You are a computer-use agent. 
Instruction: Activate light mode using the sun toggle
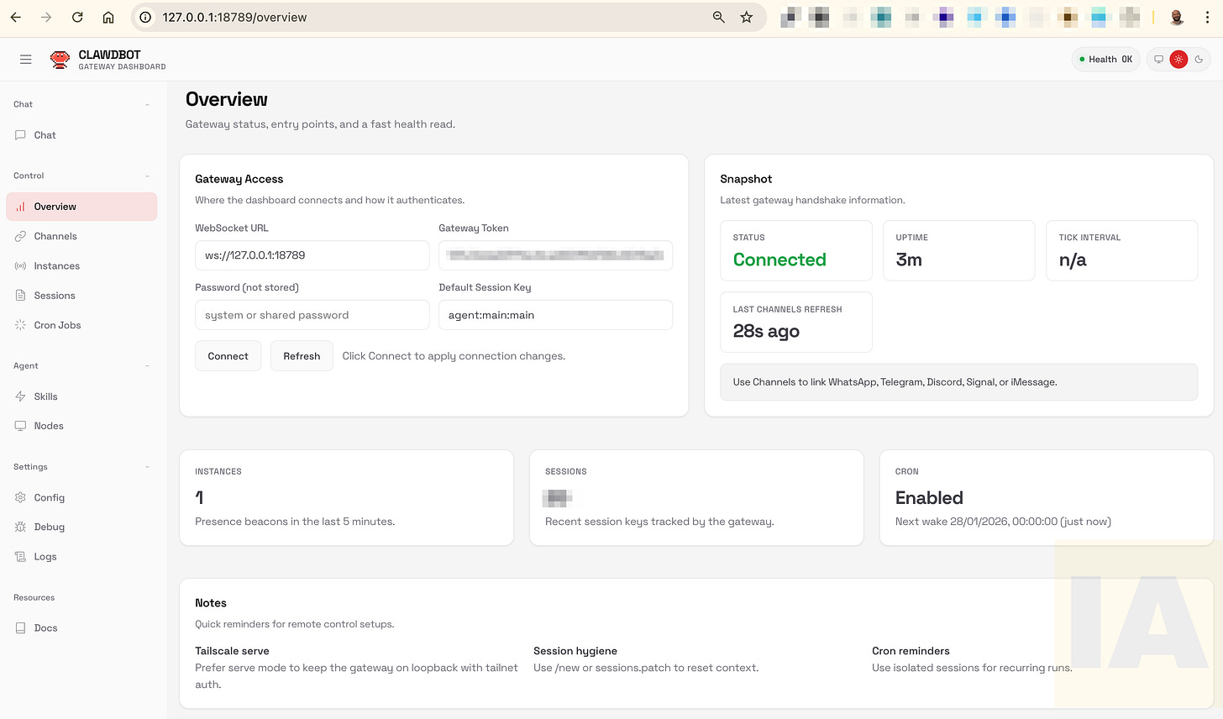1178,59
